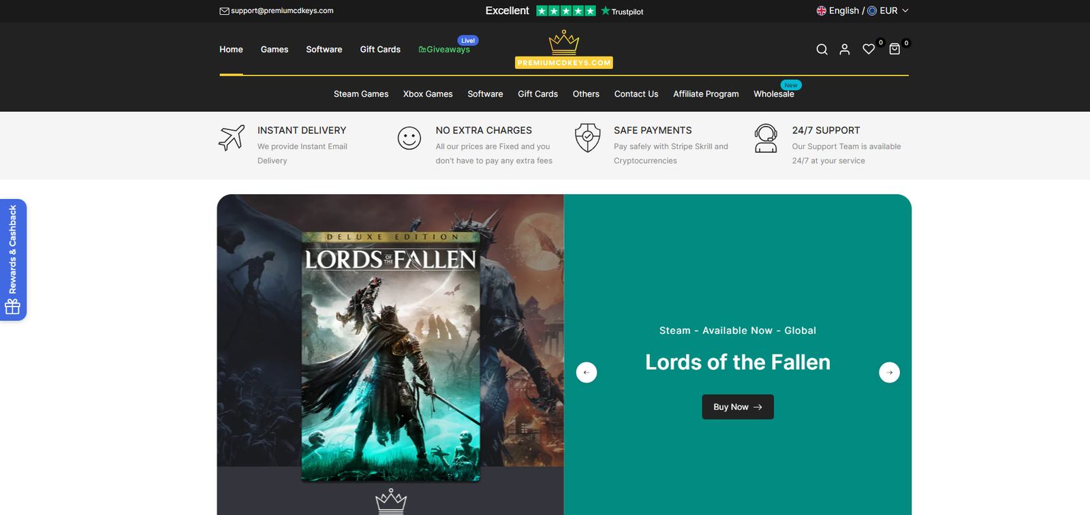Click the airplane Instant Delivery icon

tap(232, 138)
